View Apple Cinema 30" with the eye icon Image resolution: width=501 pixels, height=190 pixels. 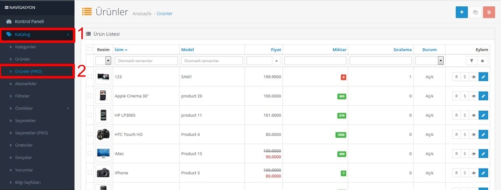[x=474, y=96]
